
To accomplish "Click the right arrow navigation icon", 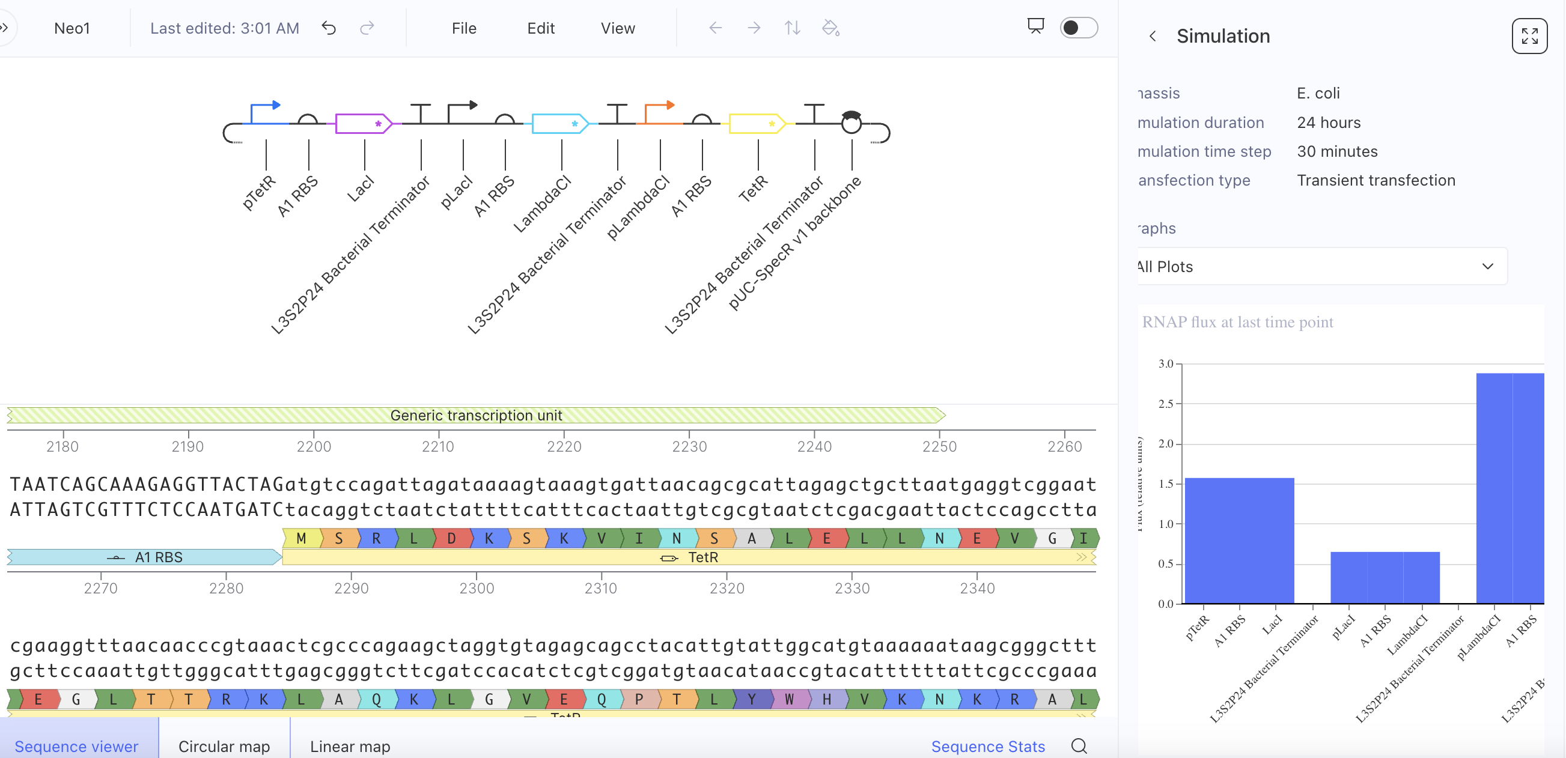I will pyautogui.click(x=754, y=28).
